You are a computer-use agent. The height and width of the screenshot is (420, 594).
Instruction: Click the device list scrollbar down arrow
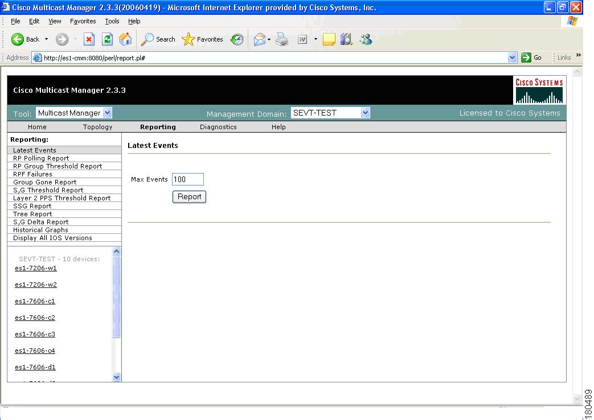[117, 377]
